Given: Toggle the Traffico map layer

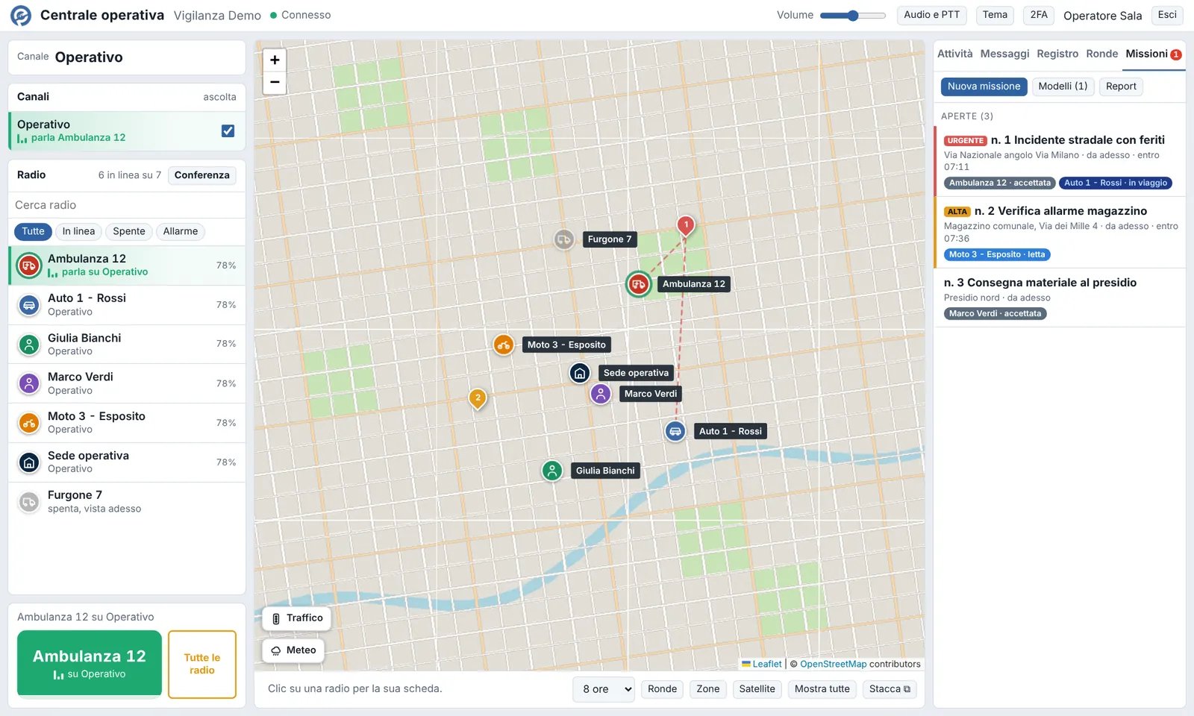Looking at the screenshot, I should [297, 618].
